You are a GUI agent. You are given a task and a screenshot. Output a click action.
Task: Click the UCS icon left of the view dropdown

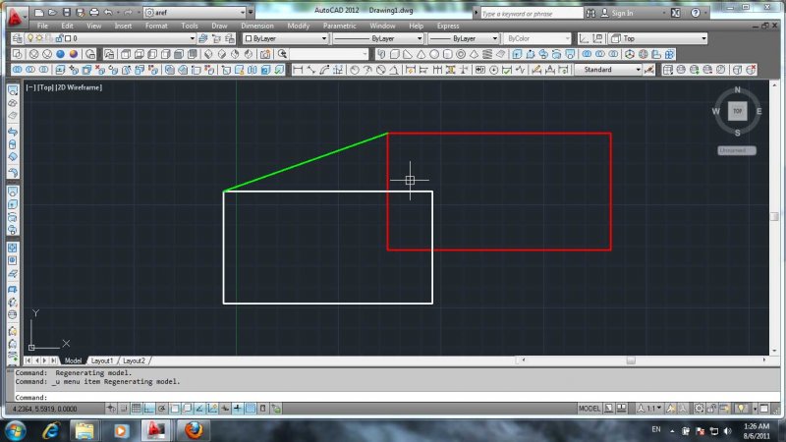[x=584, y=38]
